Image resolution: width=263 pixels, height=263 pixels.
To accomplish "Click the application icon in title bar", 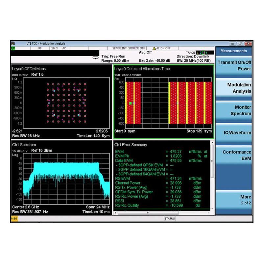I will click(13, 44).
